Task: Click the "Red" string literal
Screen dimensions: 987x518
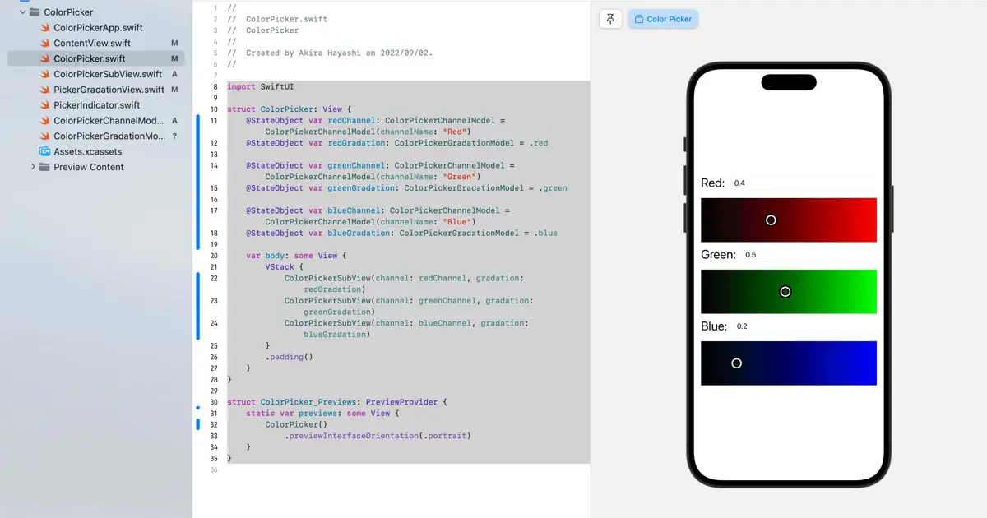Action: tap(456, 132)
